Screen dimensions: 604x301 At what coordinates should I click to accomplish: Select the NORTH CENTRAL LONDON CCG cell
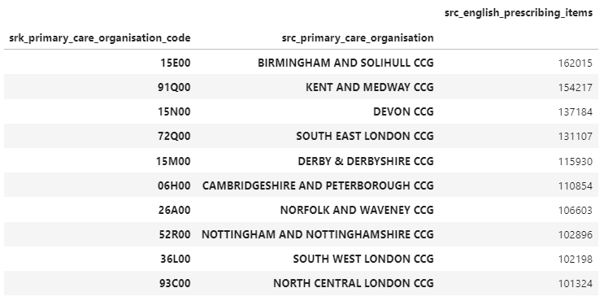[x=354, y=283]
